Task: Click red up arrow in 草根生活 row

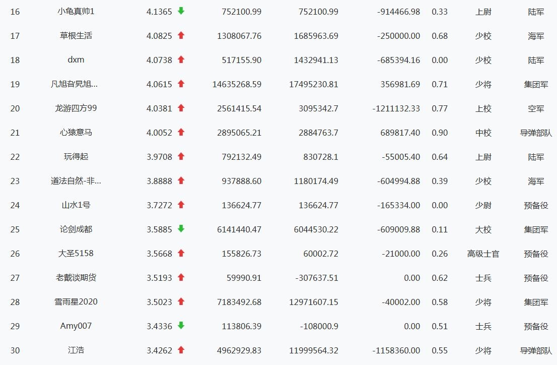Action: pos(181,35)
